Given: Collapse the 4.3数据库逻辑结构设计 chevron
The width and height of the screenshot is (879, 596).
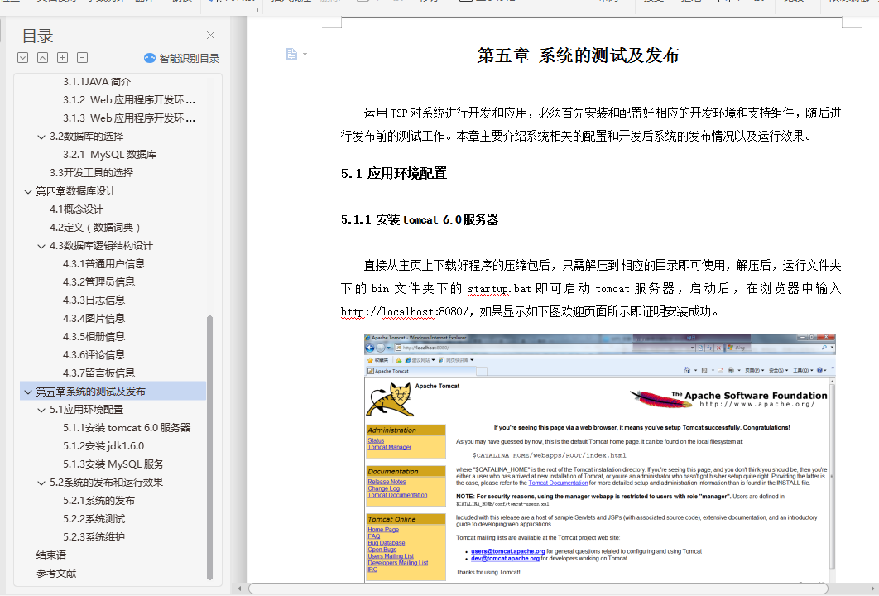Looking at the screenshot, I should 41,246.
